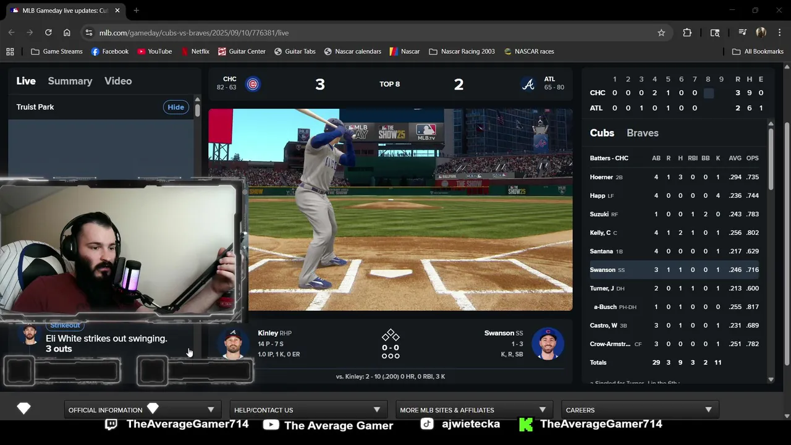This screenshot has width=791, height=445.
Task: Click the diamond logo in the footer
Action: [23, 409]
